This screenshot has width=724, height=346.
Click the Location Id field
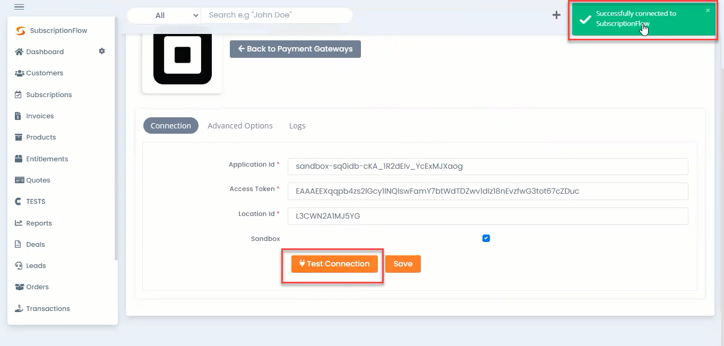[488, 216]
